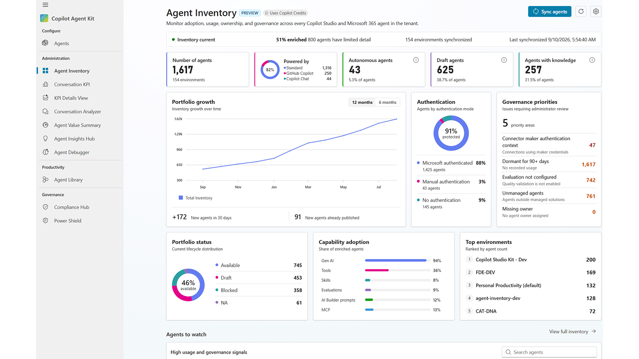This screenshot has height=359, width=639.
Task: Click the MCP adoption bar
Action: [x=398, y=310]
